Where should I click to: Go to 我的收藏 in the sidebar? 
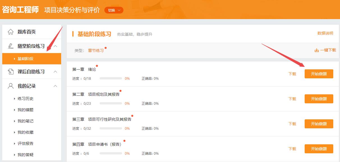(26, 132)
